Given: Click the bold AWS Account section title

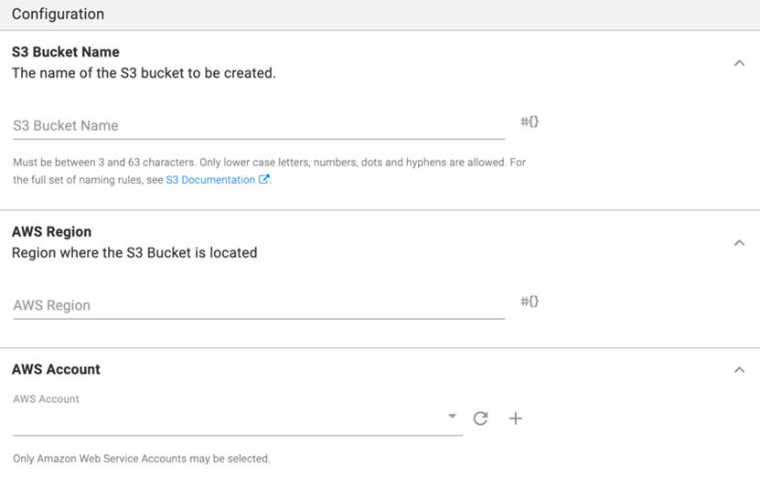Looking at the screenshot, I should point(56,369).
